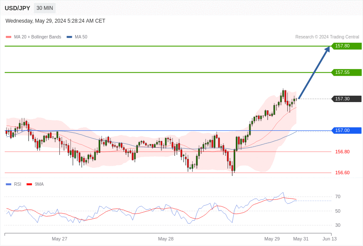The width and height of the screenshot is (363, 246).
Task: Click the pink MA 20 legend swatch
Action: coord(9,37)
